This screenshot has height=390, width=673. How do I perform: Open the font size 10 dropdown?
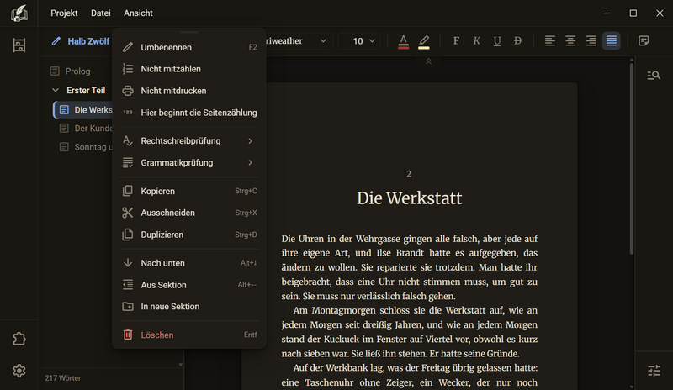click(359, 40)
